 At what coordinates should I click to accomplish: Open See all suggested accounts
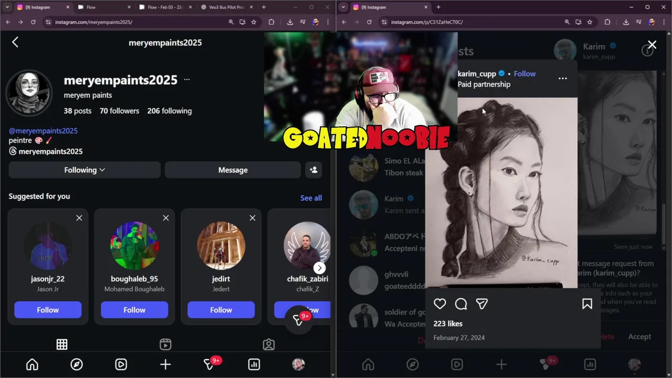311,198
